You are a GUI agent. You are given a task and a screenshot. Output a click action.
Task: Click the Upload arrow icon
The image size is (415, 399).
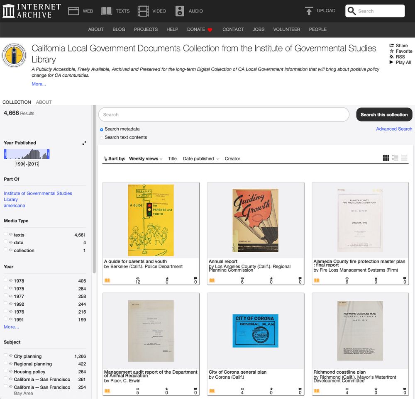pyautogui.click(x=309, y=11)
